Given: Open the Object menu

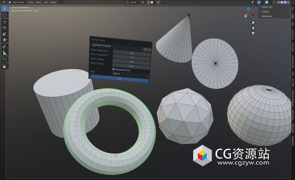Looking at the screenshot, I should pos(53,2).
